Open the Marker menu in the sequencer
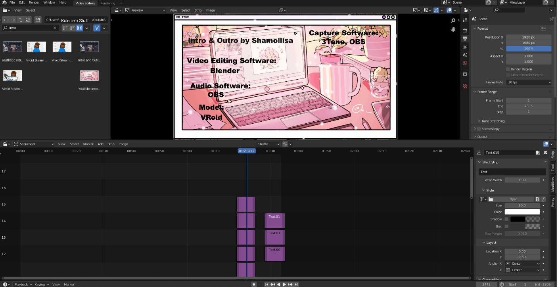Screen dimensions: 558x287 click(88, 144)
